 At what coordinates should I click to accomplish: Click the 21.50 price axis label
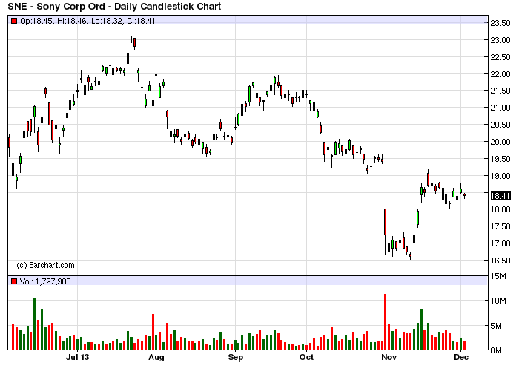(x=500, y=91)
